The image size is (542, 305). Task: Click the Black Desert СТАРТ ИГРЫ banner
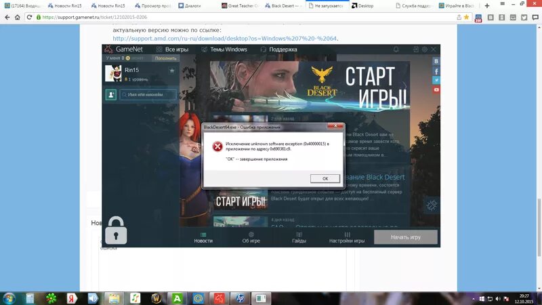point(310,87)
